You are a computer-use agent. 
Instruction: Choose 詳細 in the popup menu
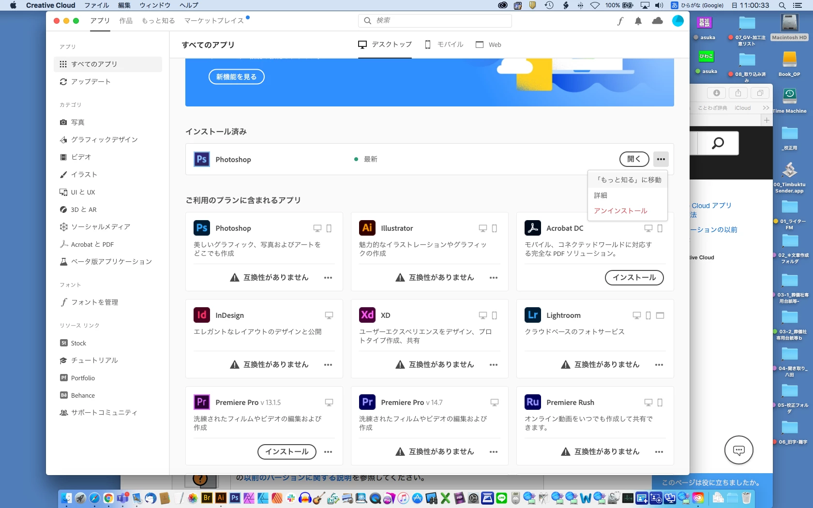tap(628, 195)
